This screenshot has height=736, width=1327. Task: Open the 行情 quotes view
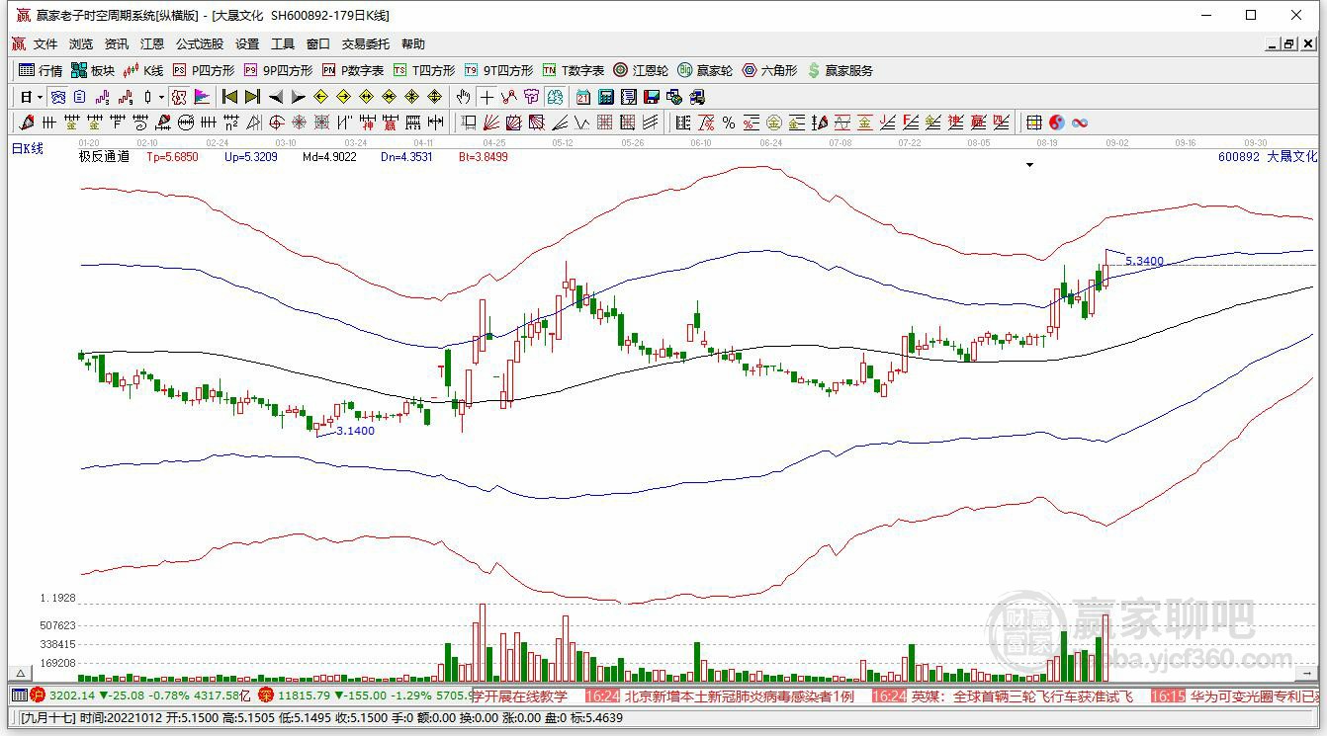[41, 70]
